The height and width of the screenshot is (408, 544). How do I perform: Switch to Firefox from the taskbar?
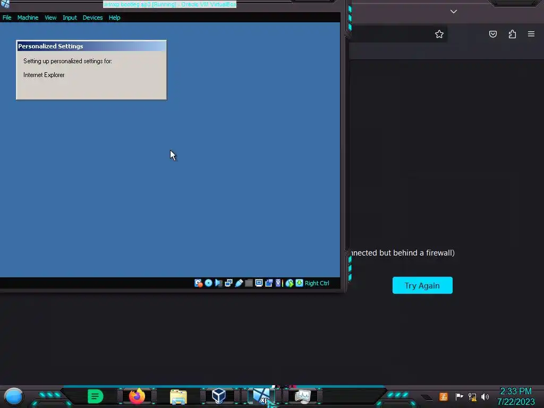coord(137,396)
